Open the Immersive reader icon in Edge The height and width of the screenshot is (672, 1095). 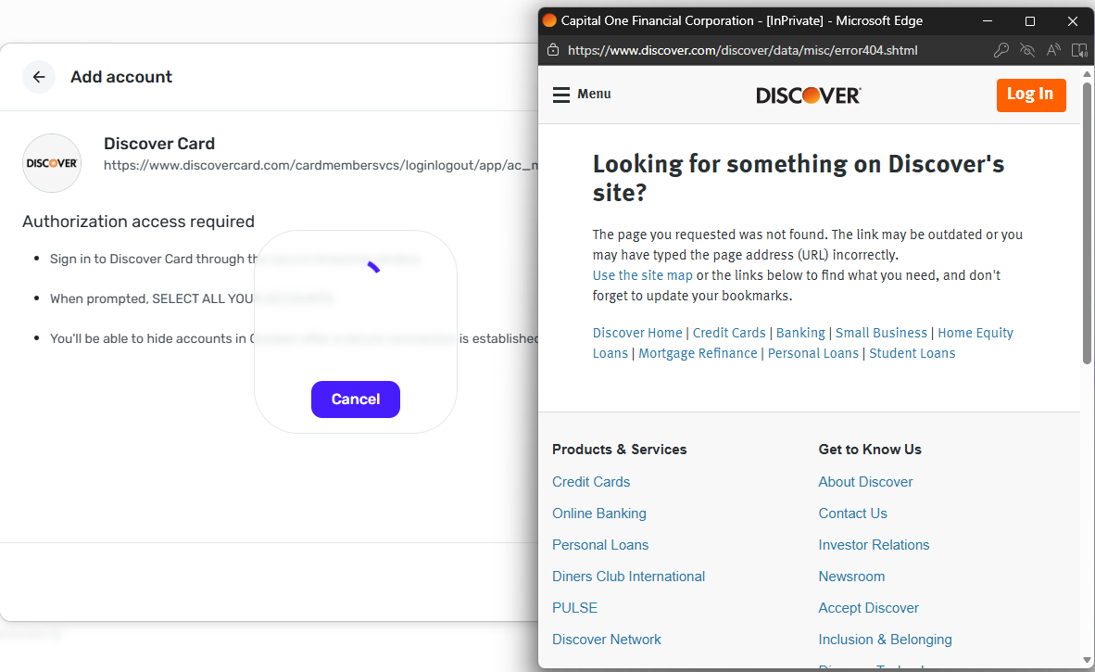tap(1079, 50)
